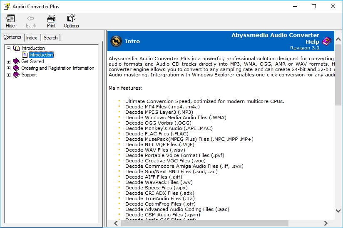The image size is (343, 228).
Task: Click the converter logo icon beside Intro
Action: click(x=116, y=41)
